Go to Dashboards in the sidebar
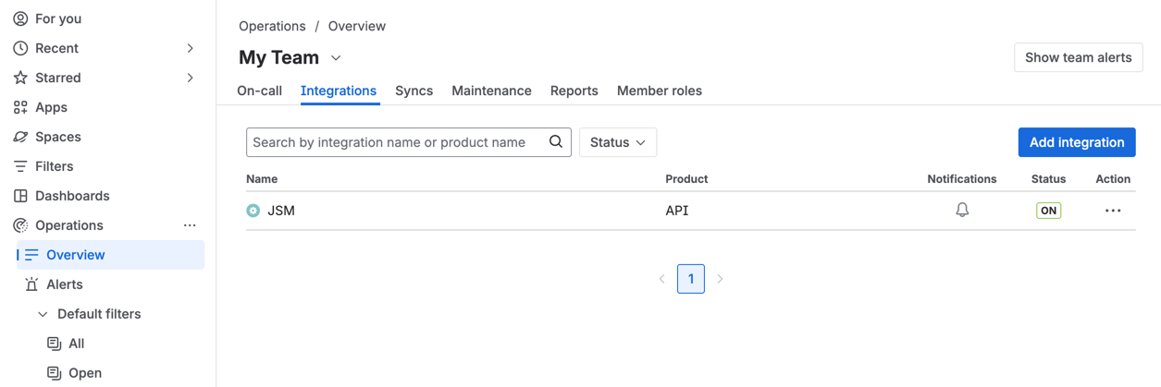Screen dimensions: 1161x387 (72, 196)
